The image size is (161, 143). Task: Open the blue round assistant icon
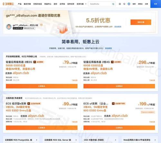[x=129, y=4]
